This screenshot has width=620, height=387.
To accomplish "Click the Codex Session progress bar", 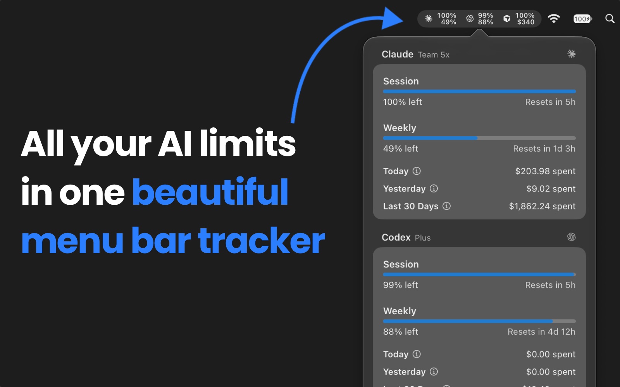I will [479, 274].
